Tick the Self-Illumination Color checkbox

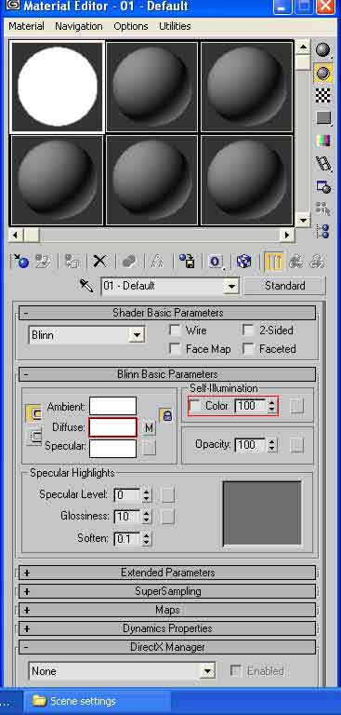click(195, 405)
